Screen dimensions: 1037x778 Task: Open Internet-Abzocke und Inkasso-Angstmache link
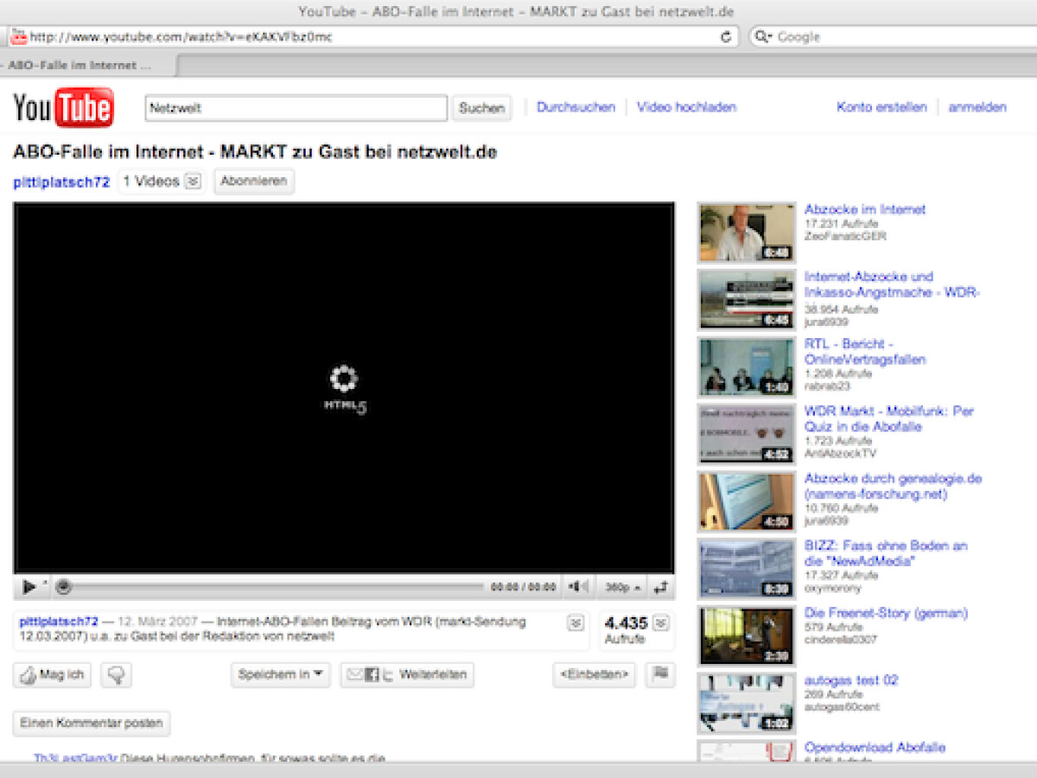click(892, 284)
